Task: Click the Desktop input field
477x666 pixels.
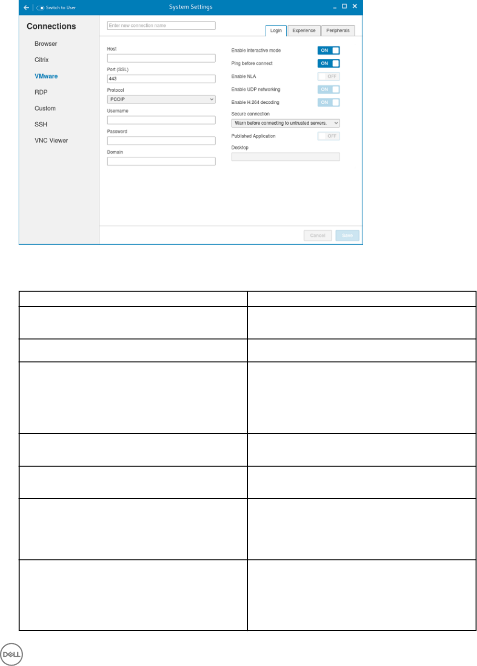Action: pyautogui.click(x=285, y=157)
